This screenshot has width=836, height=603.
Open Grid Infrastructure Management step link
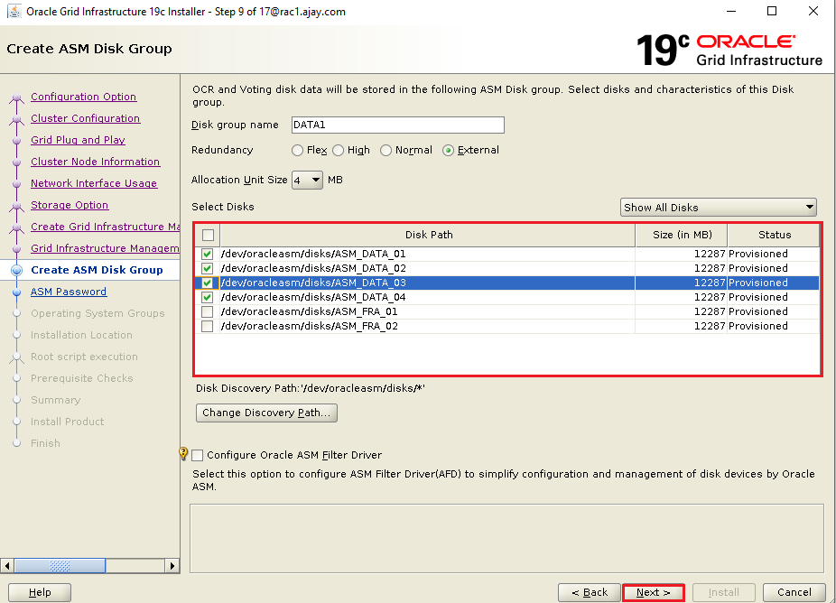(x=105, y=248)
